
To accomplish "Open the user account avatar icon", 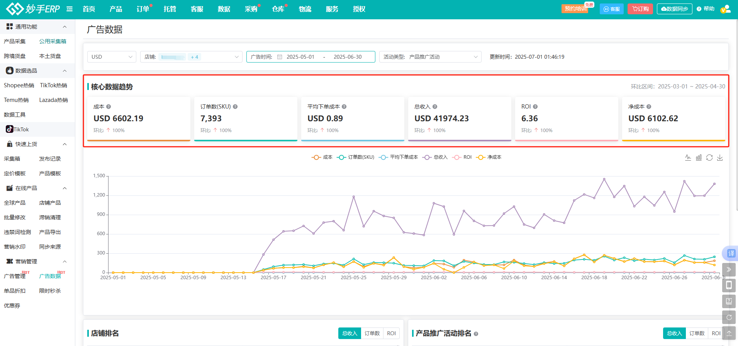I will pyautogui.click(x=725, y=9).
